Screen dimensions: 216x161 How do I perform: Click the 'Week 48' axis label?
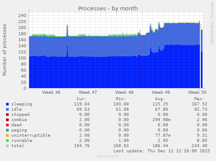[124, 92]
